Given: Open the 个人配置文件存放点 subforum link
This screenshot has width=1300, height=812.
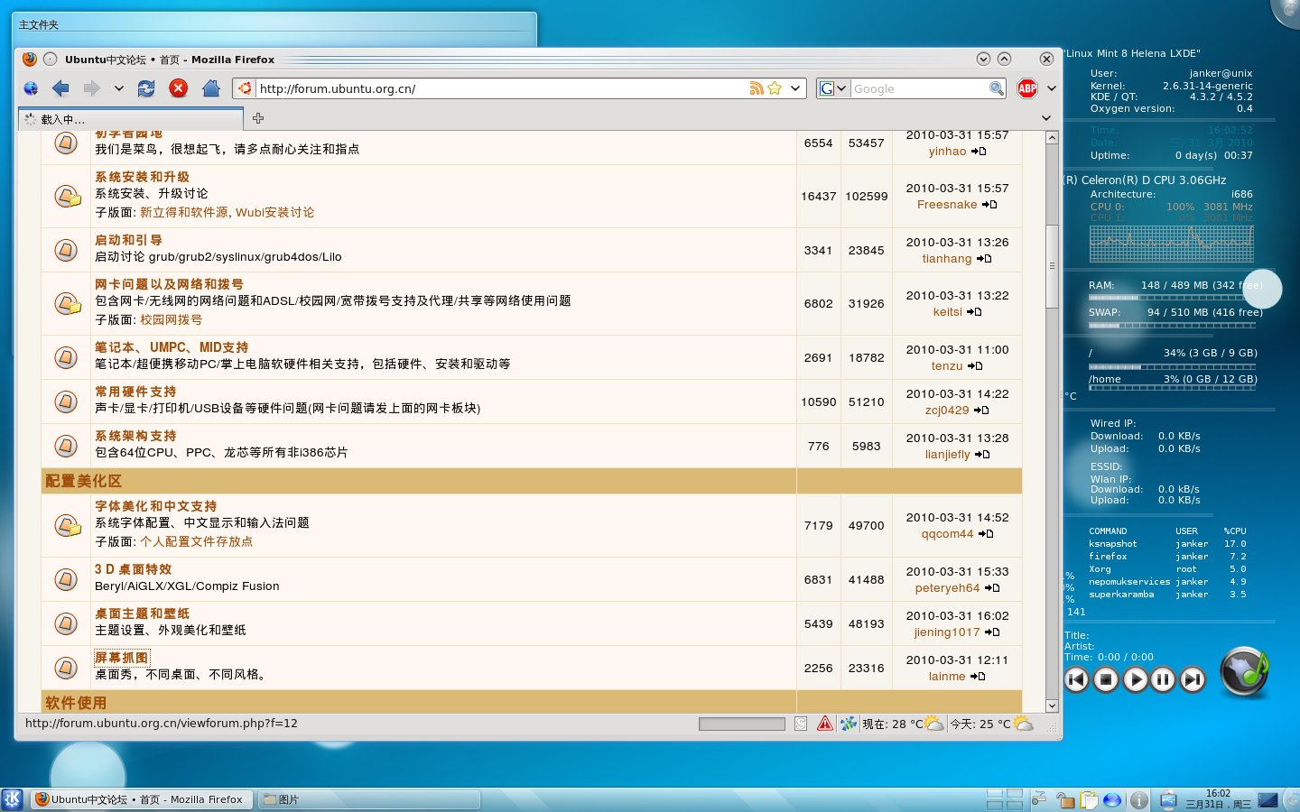Looking at the screenshot, I should pyautogui.click(x=196, y=541).
